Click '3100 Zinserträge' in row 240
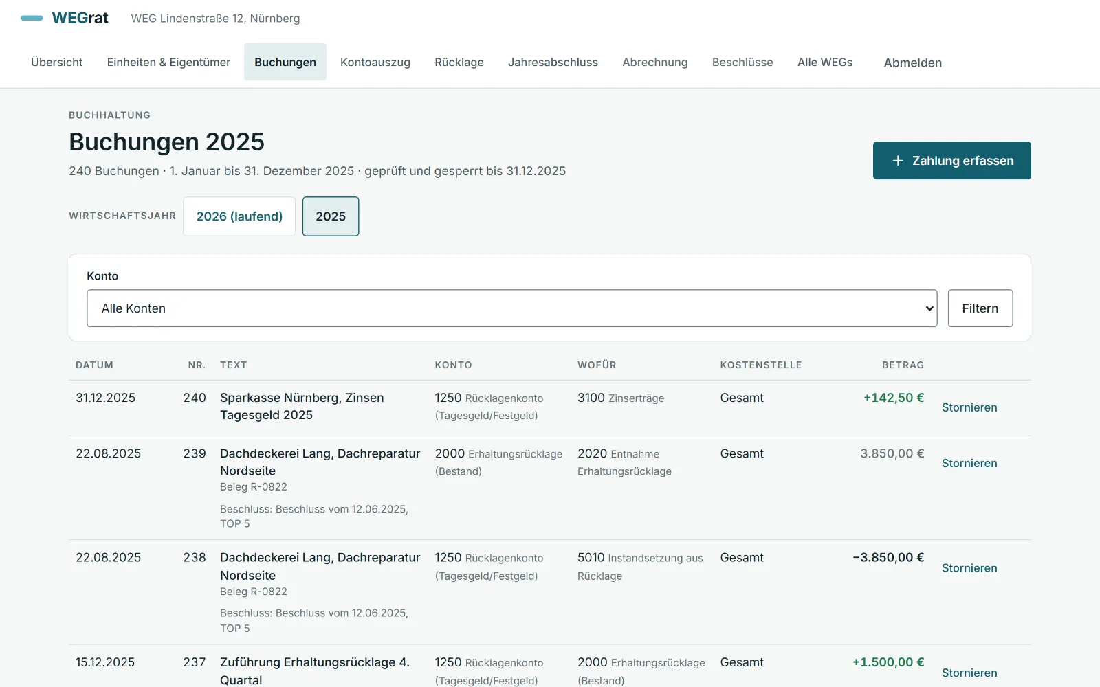 coord(621,398)
